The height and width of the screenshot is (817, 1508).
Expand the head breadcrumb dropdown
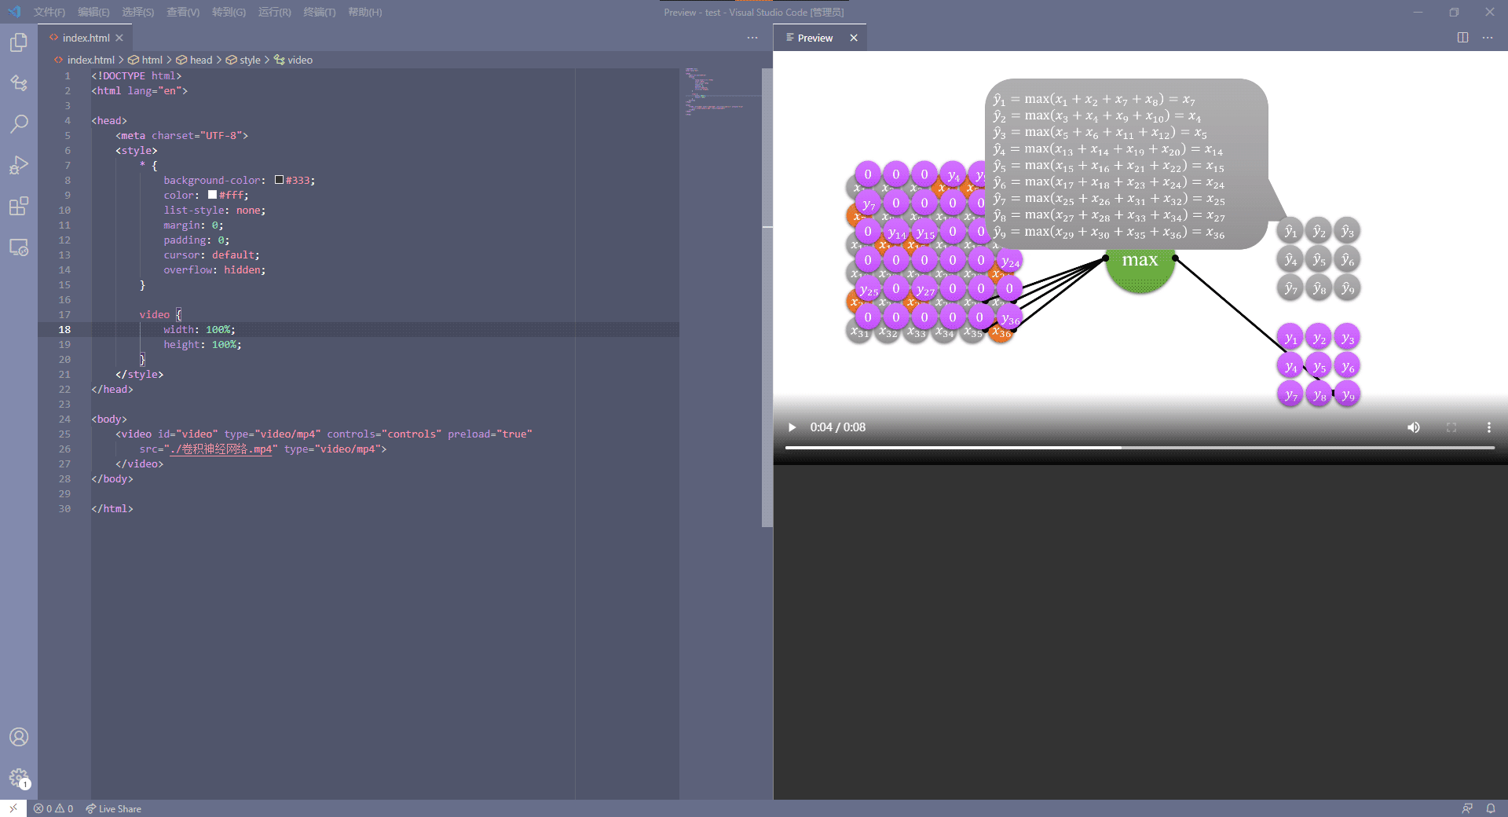coord(195,60)
